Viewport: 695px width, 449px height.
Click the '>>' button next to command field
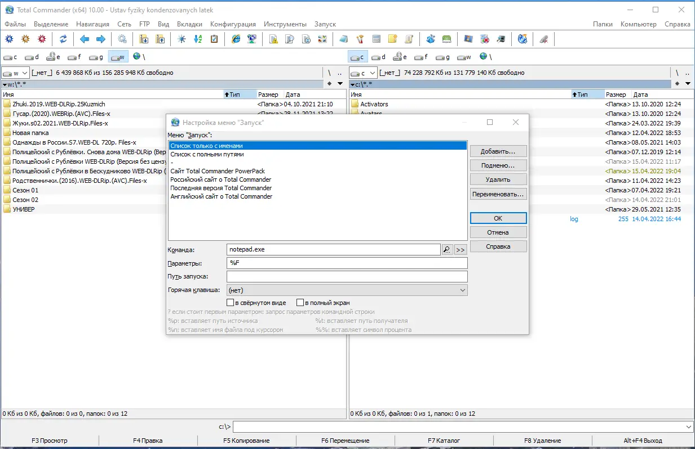461,249
